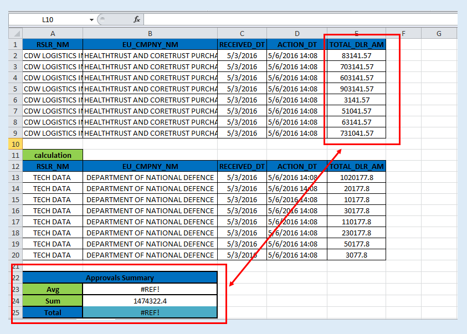Click the TOTAL_DLR_AM header in row 12
The image size is (467, 334).
357,166
